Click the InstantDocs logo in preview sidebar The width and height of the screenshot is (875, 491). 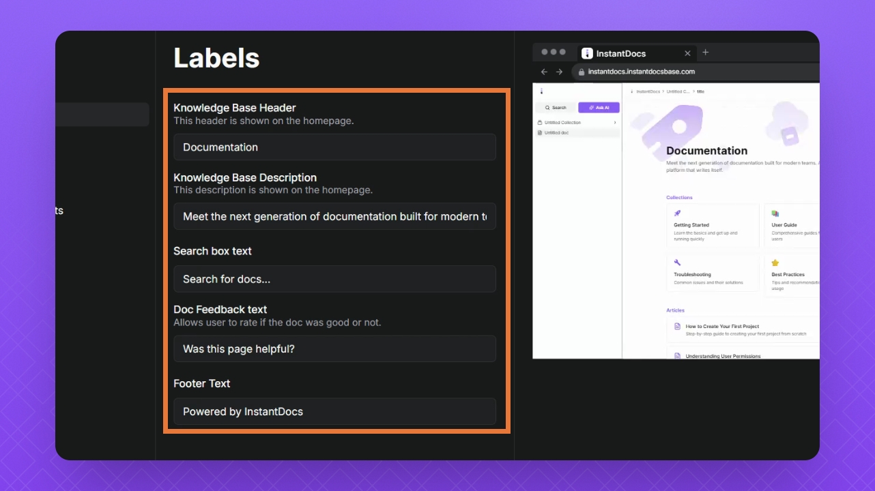[541, 91]
